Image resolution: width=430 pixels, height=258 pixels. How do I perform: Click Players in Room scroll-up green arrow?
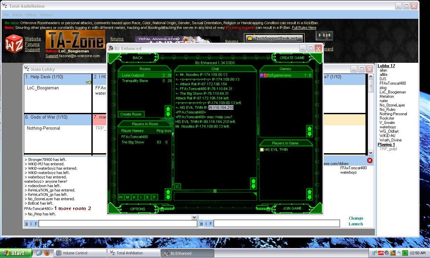168,192
